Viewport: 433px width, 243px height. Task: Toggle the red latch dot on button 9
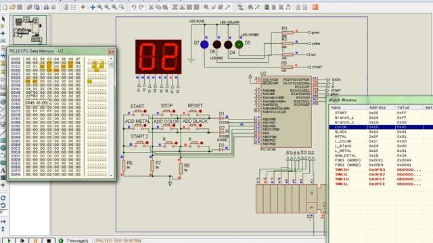pyautogui.click(x=202, y=142)
